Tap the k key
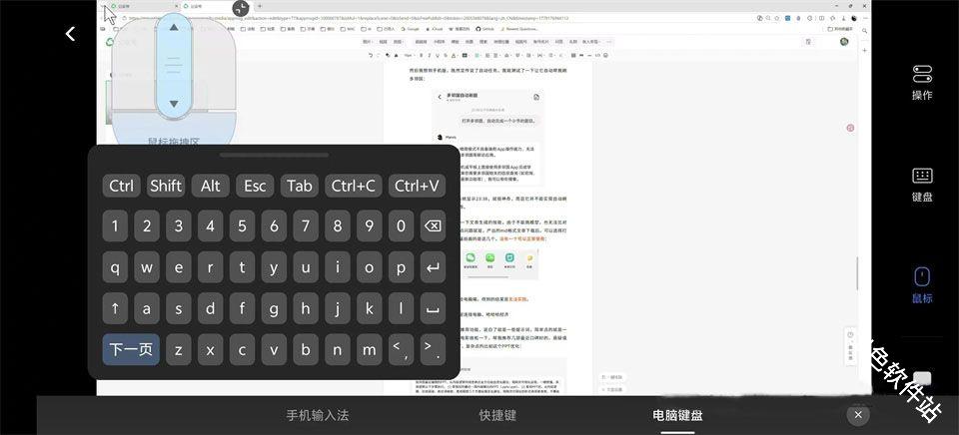 tap(369, 308)
